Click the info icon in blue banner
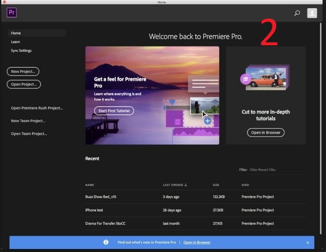The height and width of the screenshot is (252, 326). point(106,242)
